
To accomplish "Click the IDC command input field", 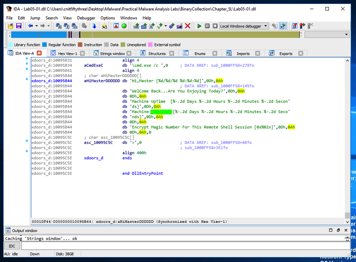I will (185, 246).
